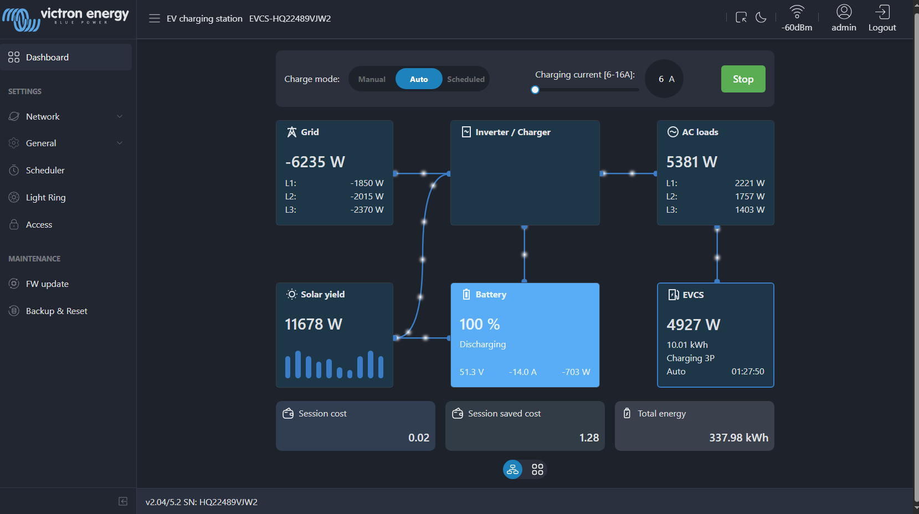Open the FW update page

(x=66, y=284)
